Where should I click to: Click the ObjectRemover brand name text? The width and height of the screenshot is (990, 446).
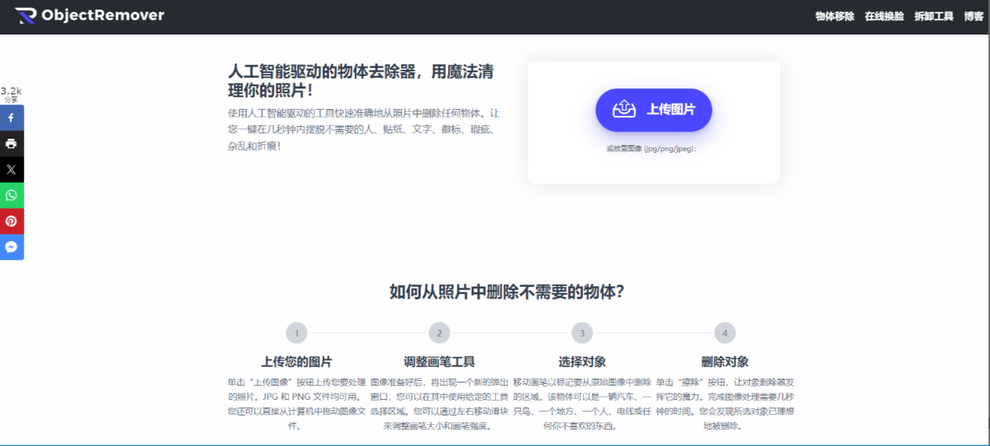pyautogui.click(x=103, y=16)
